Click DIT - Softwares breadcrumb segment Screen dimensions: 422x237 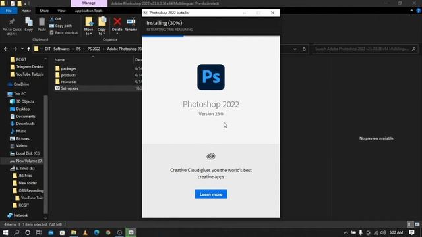[x=57, y=49]
